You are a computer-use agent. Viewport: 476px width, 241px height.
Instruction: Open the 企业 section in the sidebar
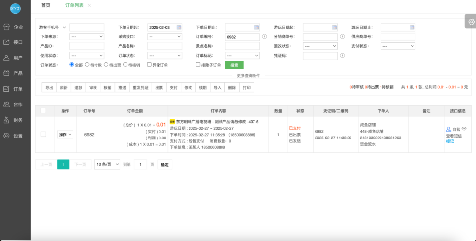pos(15,27)
